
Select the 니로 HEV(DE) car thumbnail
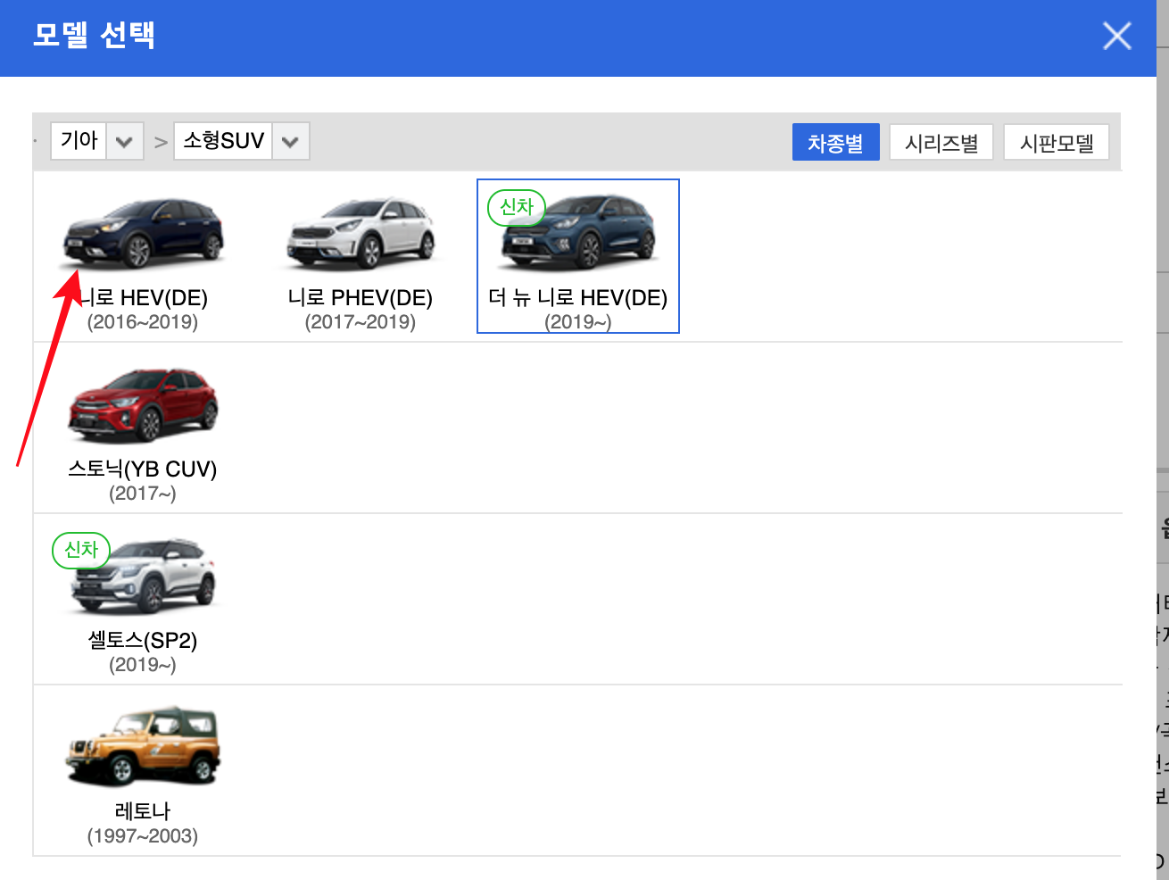143,233
